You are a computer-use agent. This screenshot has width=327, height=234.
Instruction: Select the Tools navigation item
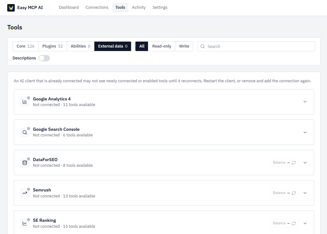point(120,8)
